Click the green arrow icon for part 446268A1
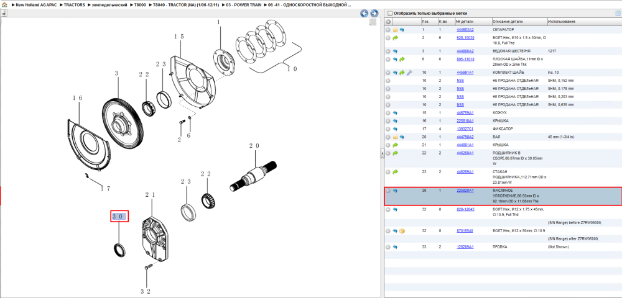The width and height of the screenshot is (622, 298). coord(395,153)
